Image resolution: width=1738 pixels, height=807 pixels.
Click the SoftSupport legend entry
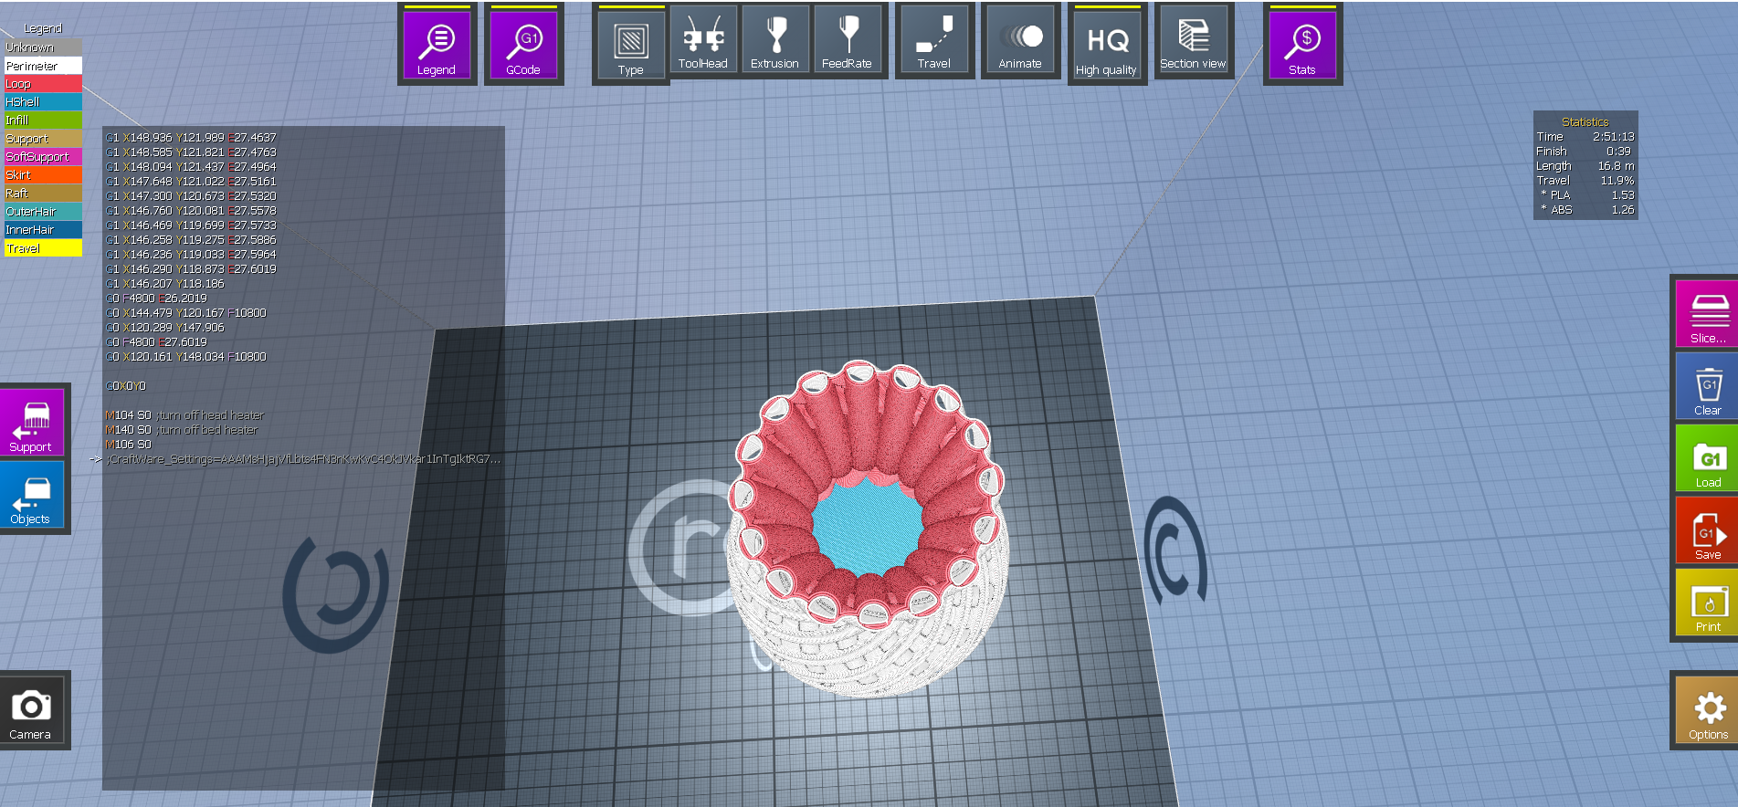pos(43,157)
